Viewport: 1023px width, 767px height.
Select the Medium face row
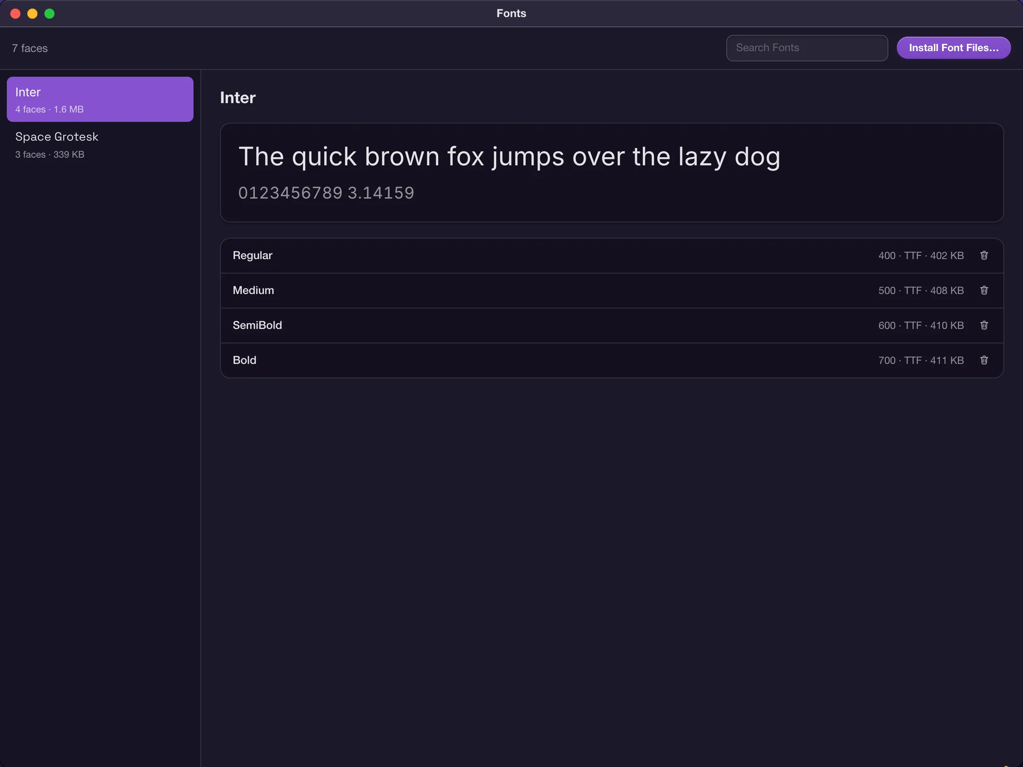[x=611, y=290]
